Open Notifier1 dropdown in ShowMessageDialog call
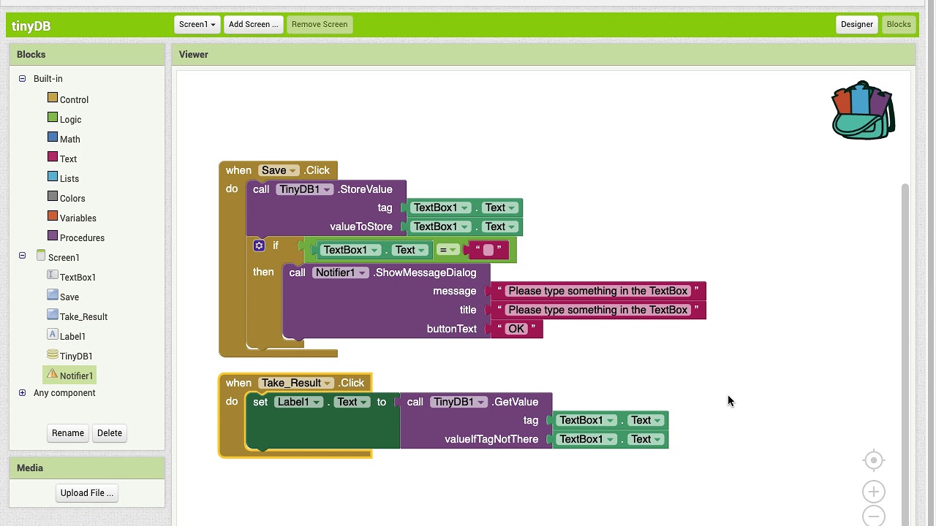This screenshot has height=526, width=936. pos(341,272)
